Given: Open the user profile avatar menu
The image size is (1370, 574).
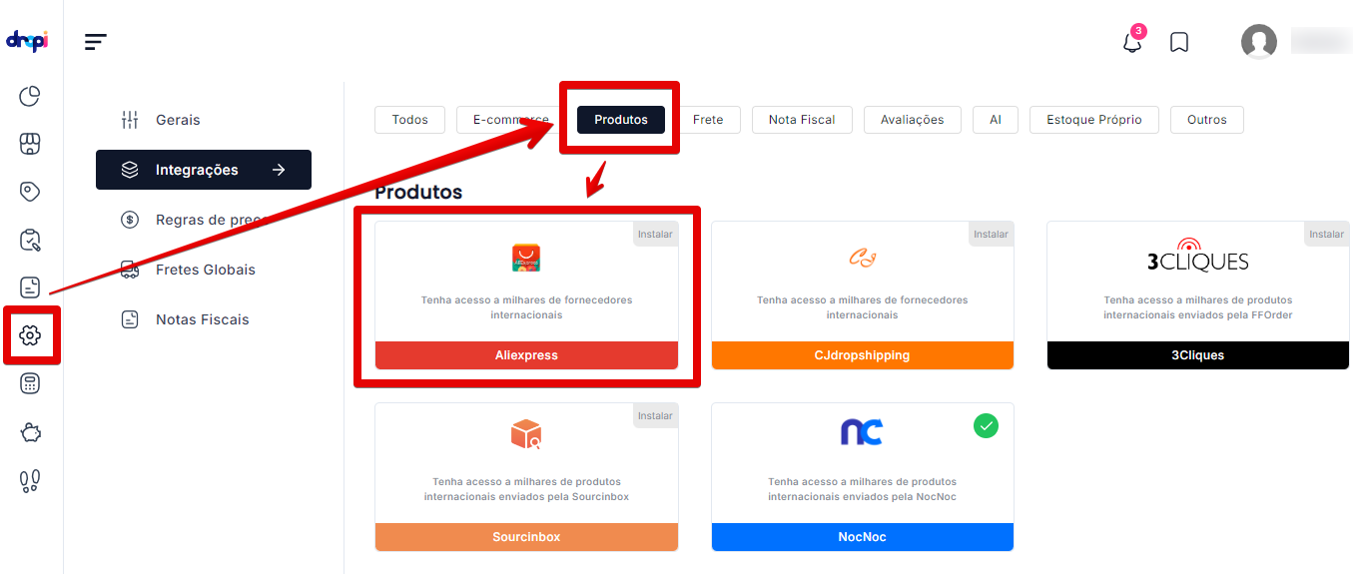Looking at the screenshot, I should (x=1259, y=42).
